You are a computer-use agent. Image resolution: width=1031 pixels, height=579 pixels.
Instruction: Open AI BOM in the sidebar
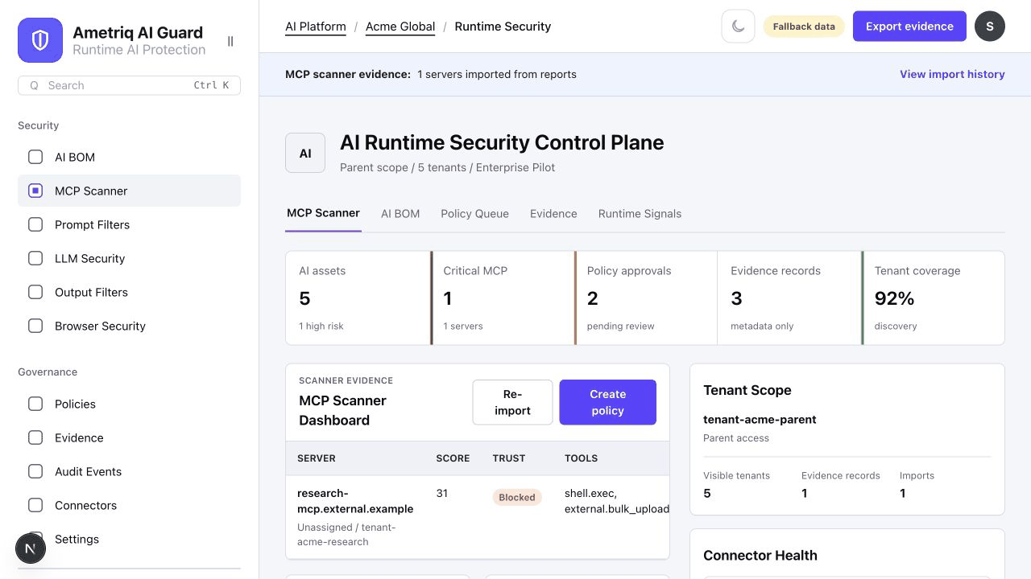click(x=129, y=157)
